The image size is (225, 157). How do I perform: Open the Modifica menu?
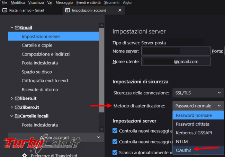(18, 2)
